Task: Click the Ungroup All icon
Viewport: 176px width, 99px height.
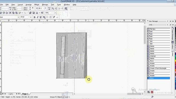Action: coord(56,9)
